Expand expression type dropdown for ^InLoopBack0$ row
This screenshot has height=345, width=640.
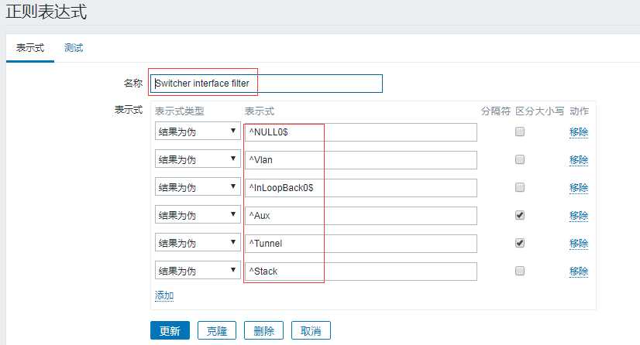click(198, 187)
